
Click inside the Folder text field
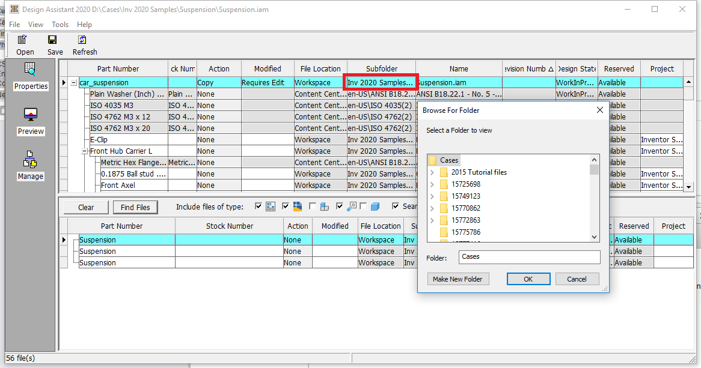(529, 257)
